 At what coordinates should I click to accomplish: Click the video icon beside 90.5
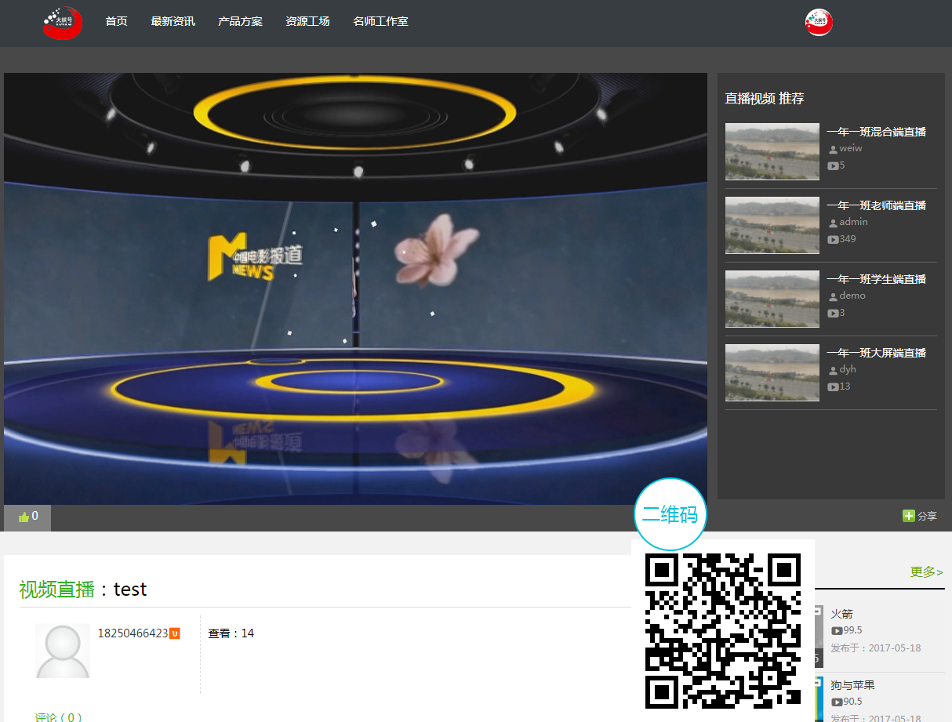click(x=837, y=702)
